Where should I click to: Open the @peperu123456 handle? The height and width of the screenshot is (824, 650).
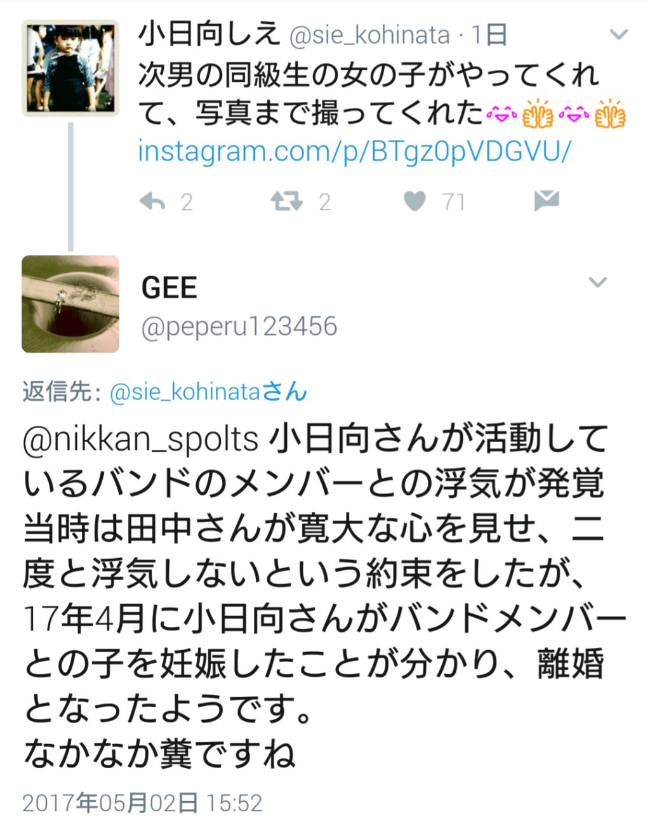click(x=239, y=327)
